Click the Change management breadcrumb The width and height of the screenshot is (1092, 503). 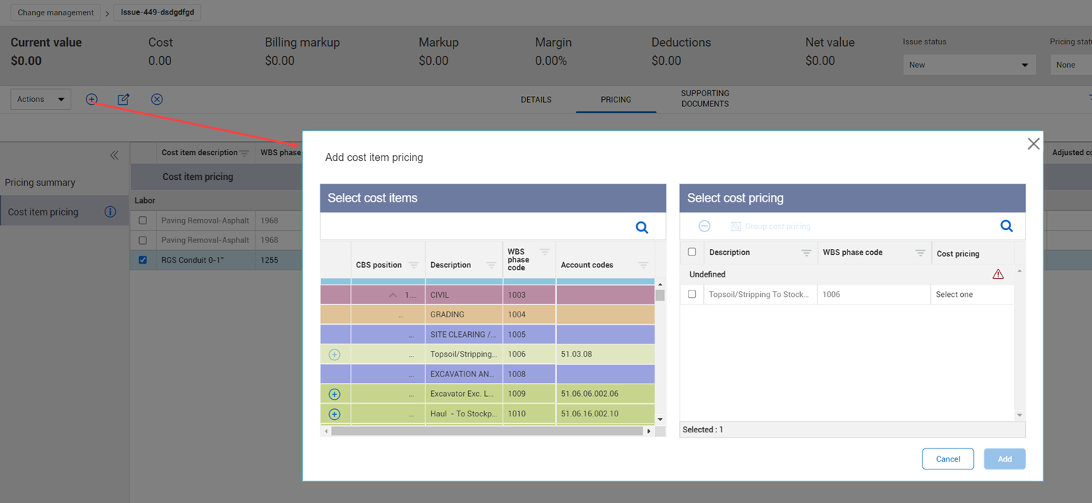click(56, 12)
